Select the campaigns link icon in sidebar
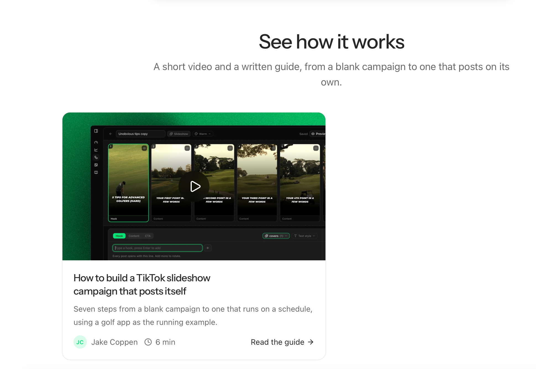The width and height of the screenshot is (536, 369). (x=96, y=157)
